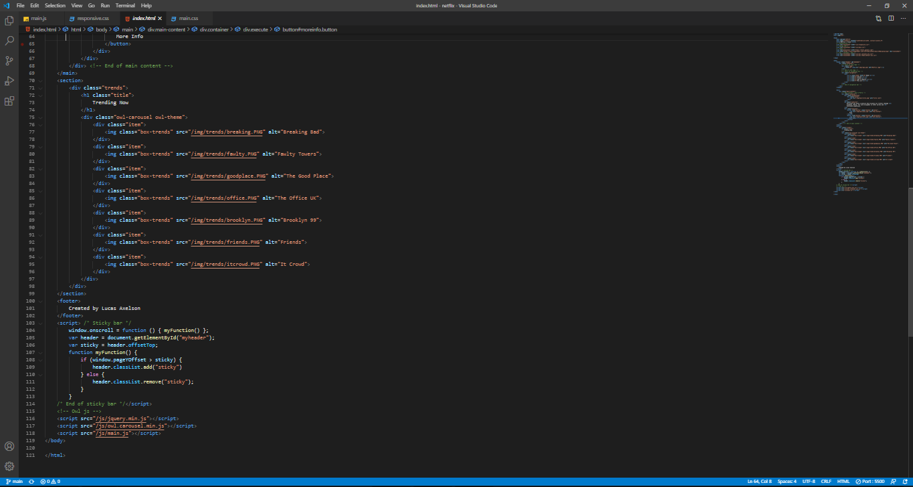Open the Accounts icon above settings gear
Screen dimensions: 913x487
point(9,446)
